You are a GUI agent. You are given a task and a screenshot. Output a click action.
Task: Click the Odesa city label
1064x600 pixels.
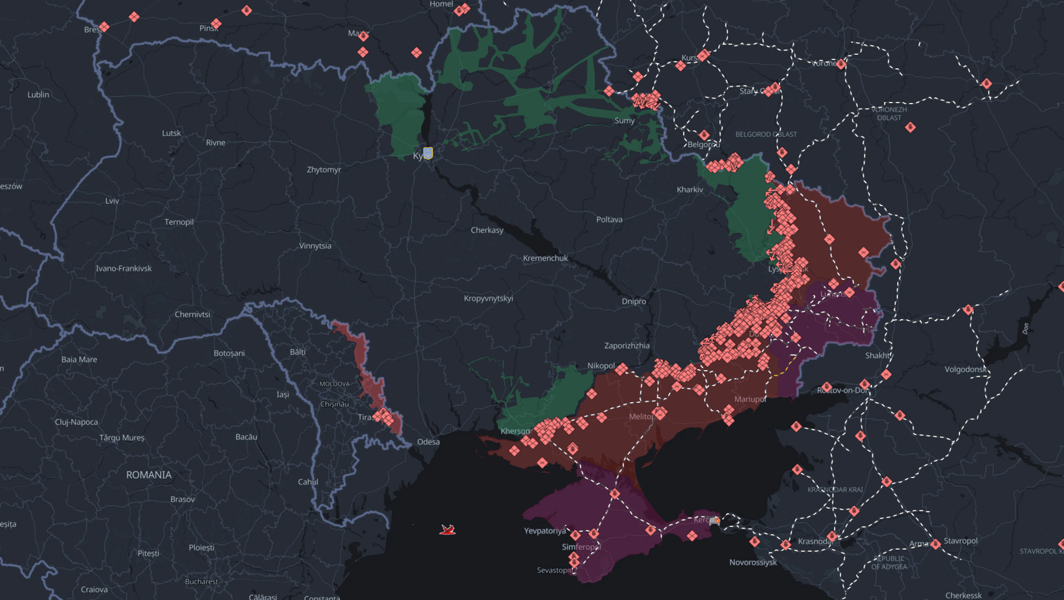pos(428,442)
